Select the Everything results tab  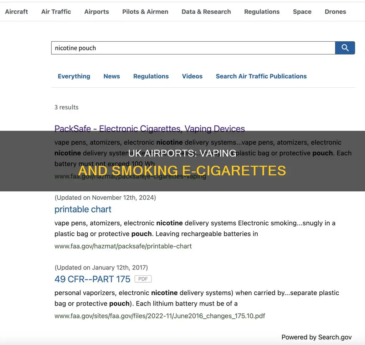[74, 76]
